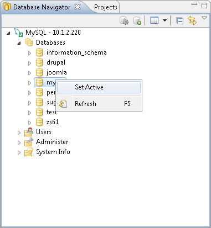211x228 pixels.
Task: Select the System Info tree label
Action: [x=53, y=152]
